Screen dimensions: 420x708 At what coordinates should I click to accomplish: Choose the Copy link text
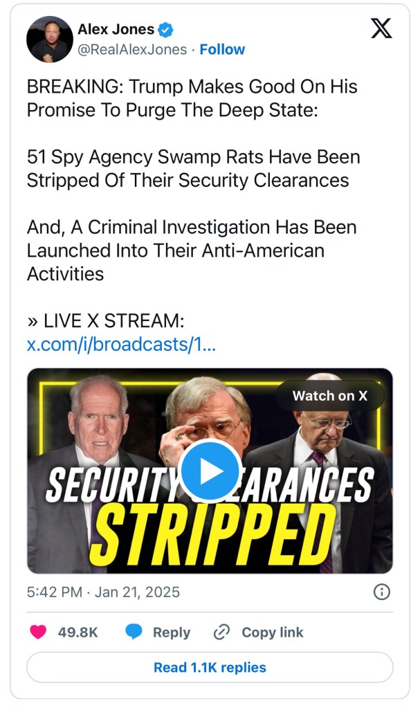272,632
